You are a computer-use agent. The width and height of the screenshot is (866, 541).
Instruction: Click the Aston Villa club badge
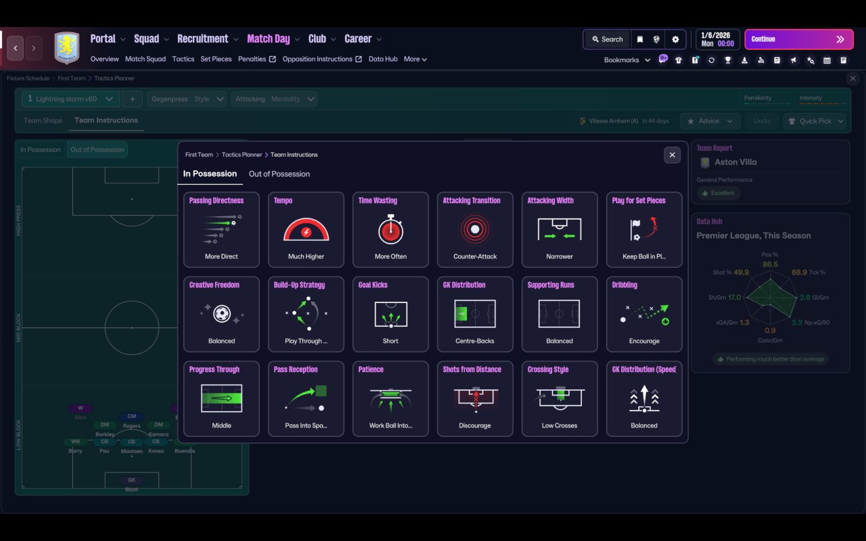point(67,48)
